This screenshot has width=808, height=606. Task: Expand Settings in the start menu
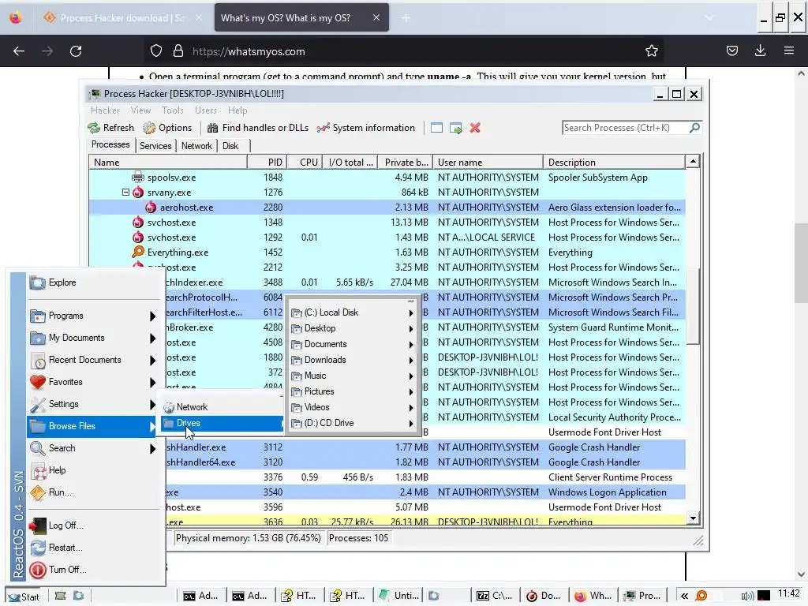click(93, 404)
